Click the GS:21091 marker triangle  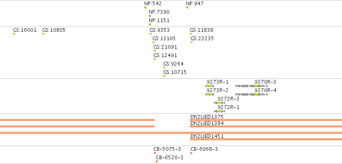155,51
